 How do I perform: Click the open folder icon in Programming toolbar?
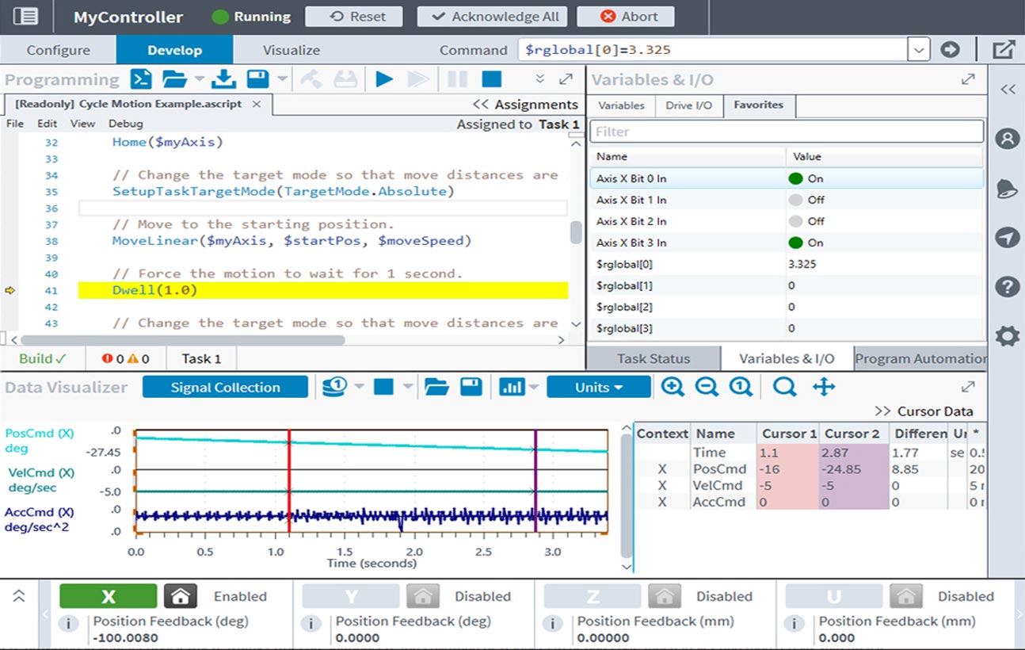pyautogui.click(x=174, y=79)
